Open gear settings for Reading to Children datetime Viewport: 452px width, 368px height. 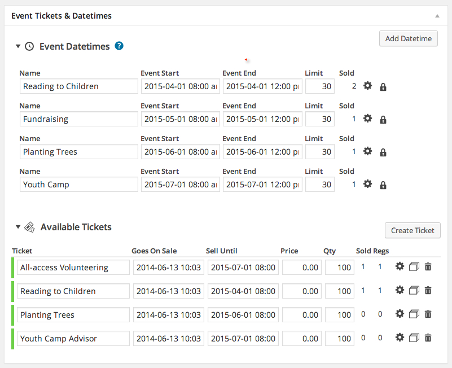(x=367, y=86)
